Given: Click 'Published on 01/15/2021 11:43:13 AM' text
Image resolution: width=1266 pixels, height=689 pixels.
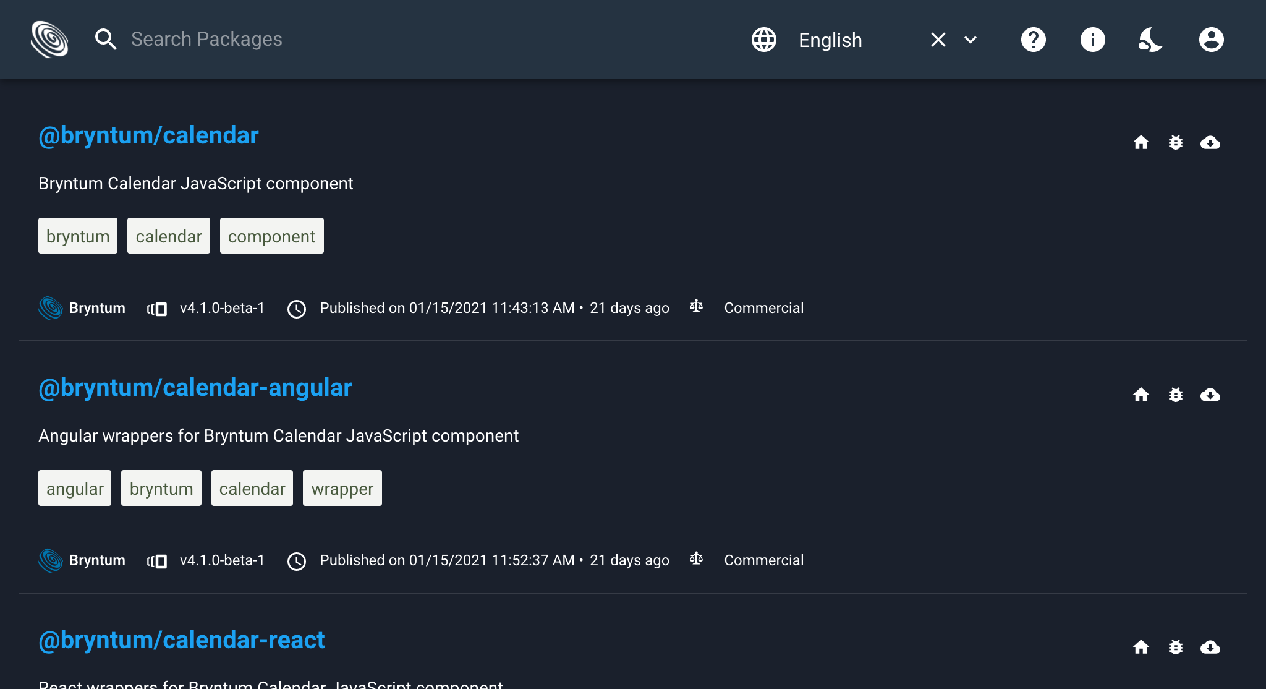Looking at the screenshot, I should (447, 308).
